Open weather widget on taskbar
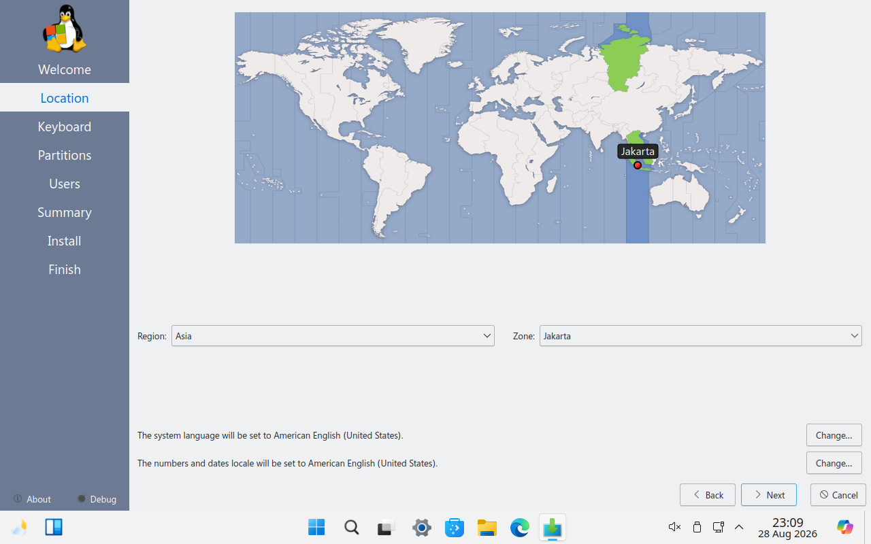This screenshot has height=544, width=871. coord(20,527)
